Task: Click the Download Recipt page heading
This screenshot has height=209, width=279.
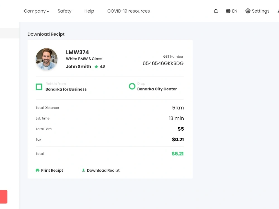Action: [46, 34]
